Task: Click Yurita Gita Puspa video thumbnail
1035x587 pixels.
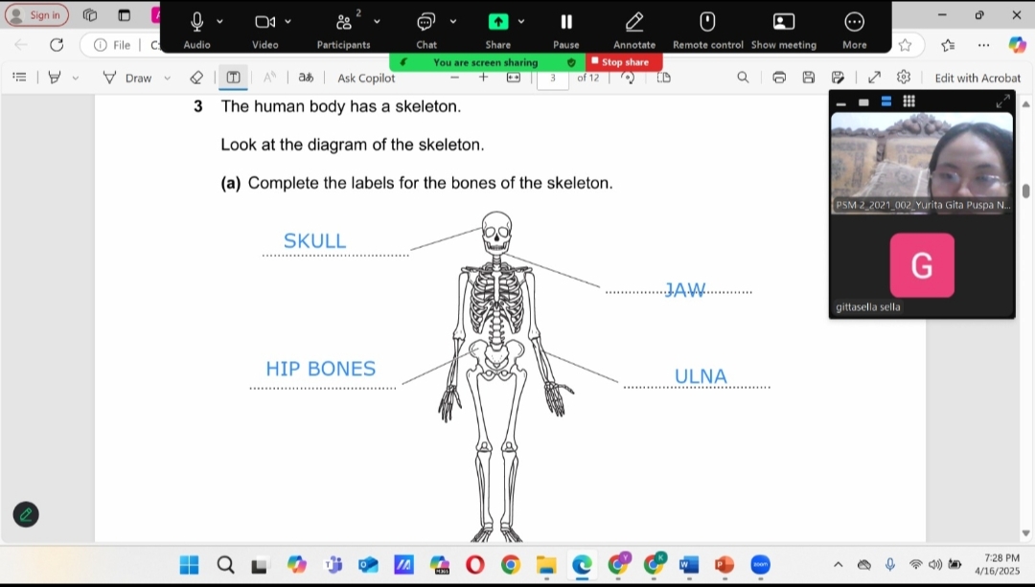Action: point(922,162)
